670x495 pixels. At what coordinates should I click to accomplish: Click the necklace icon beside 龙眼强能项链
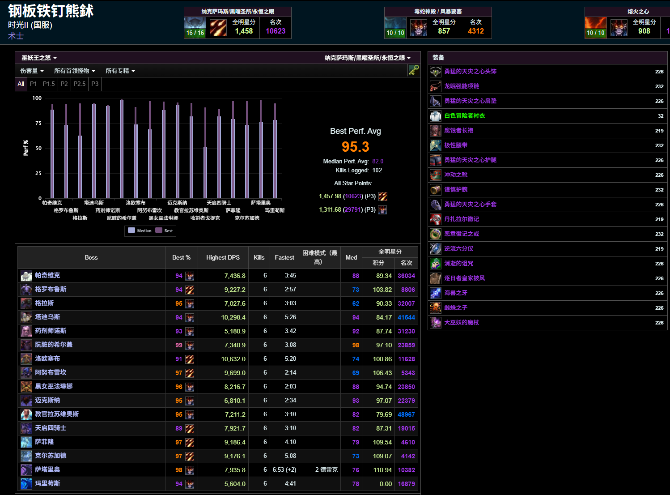point(436,86)
